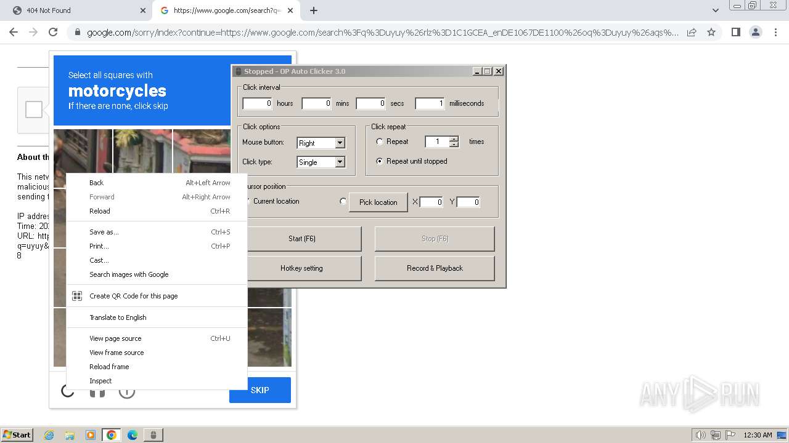Select the Repeat radio button
Image resolution: width=789 pixels, height=443 pixels.
[x=380, y=142]
